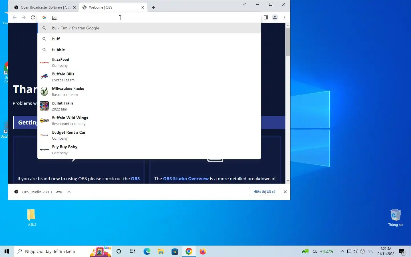Click the magnifier icon beside 'buff'
The width and height of the screenshot is (411, 257).
tap(44, 39)
